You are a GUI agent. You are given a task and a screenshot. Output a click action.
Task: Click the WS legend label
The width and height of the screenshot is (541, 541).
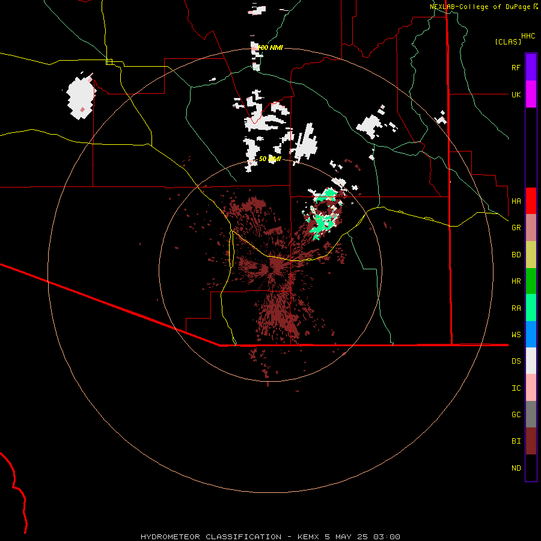coord(516,334)
